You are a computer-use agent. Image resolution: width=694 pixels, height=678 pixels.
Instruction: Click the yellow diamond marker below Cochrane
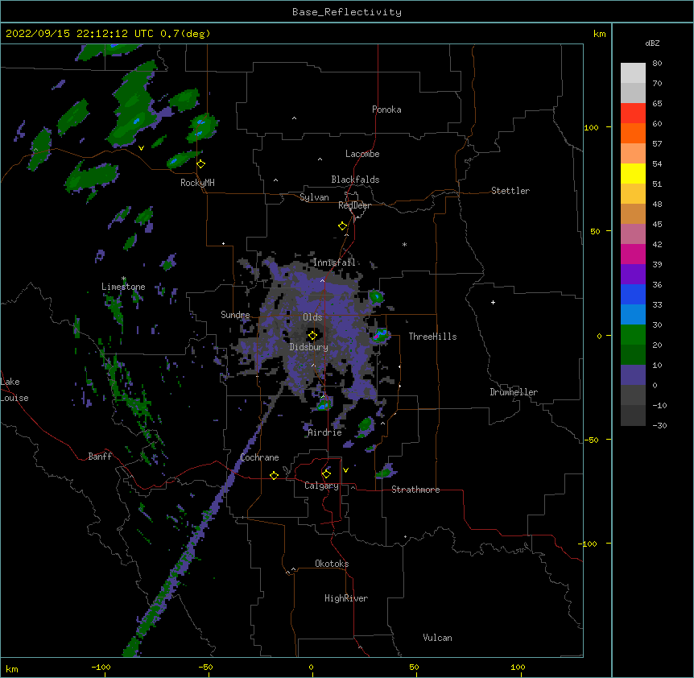274,475
